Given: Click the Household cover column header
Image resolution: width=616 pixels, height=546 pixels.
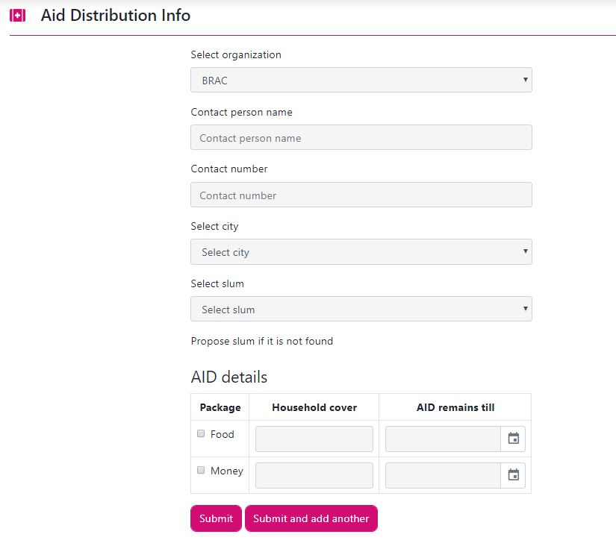Looking at the screenshot, I should 314,407.
